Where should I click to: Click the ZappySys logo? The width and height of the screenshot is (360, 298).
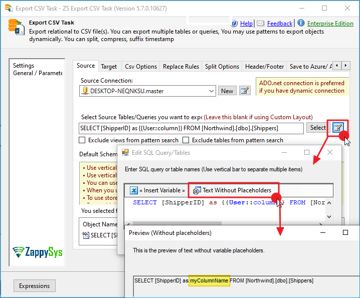coord(38,251)
